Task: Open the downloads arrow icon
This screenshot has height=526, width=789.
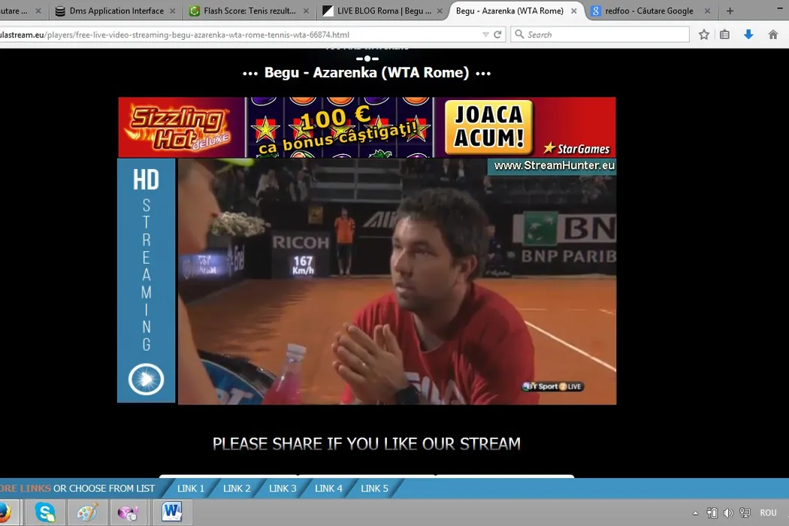Action: click(748, 35)
